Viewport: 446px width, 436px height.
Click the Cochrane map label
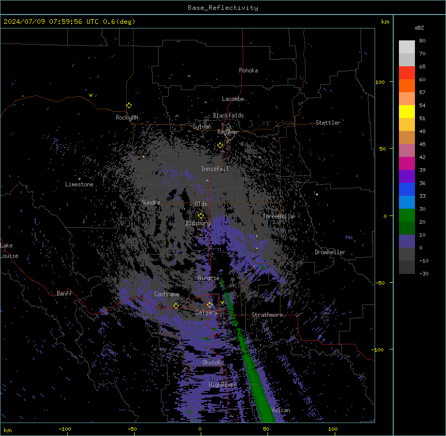point(167,294)
